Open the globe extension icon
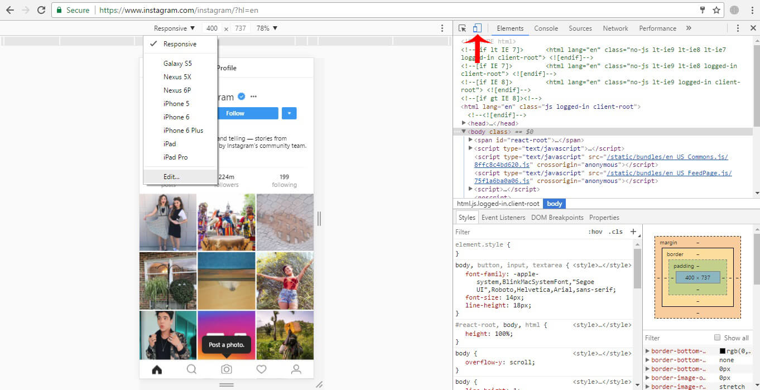Screen dimensions: 760x390 coord(734,10)
